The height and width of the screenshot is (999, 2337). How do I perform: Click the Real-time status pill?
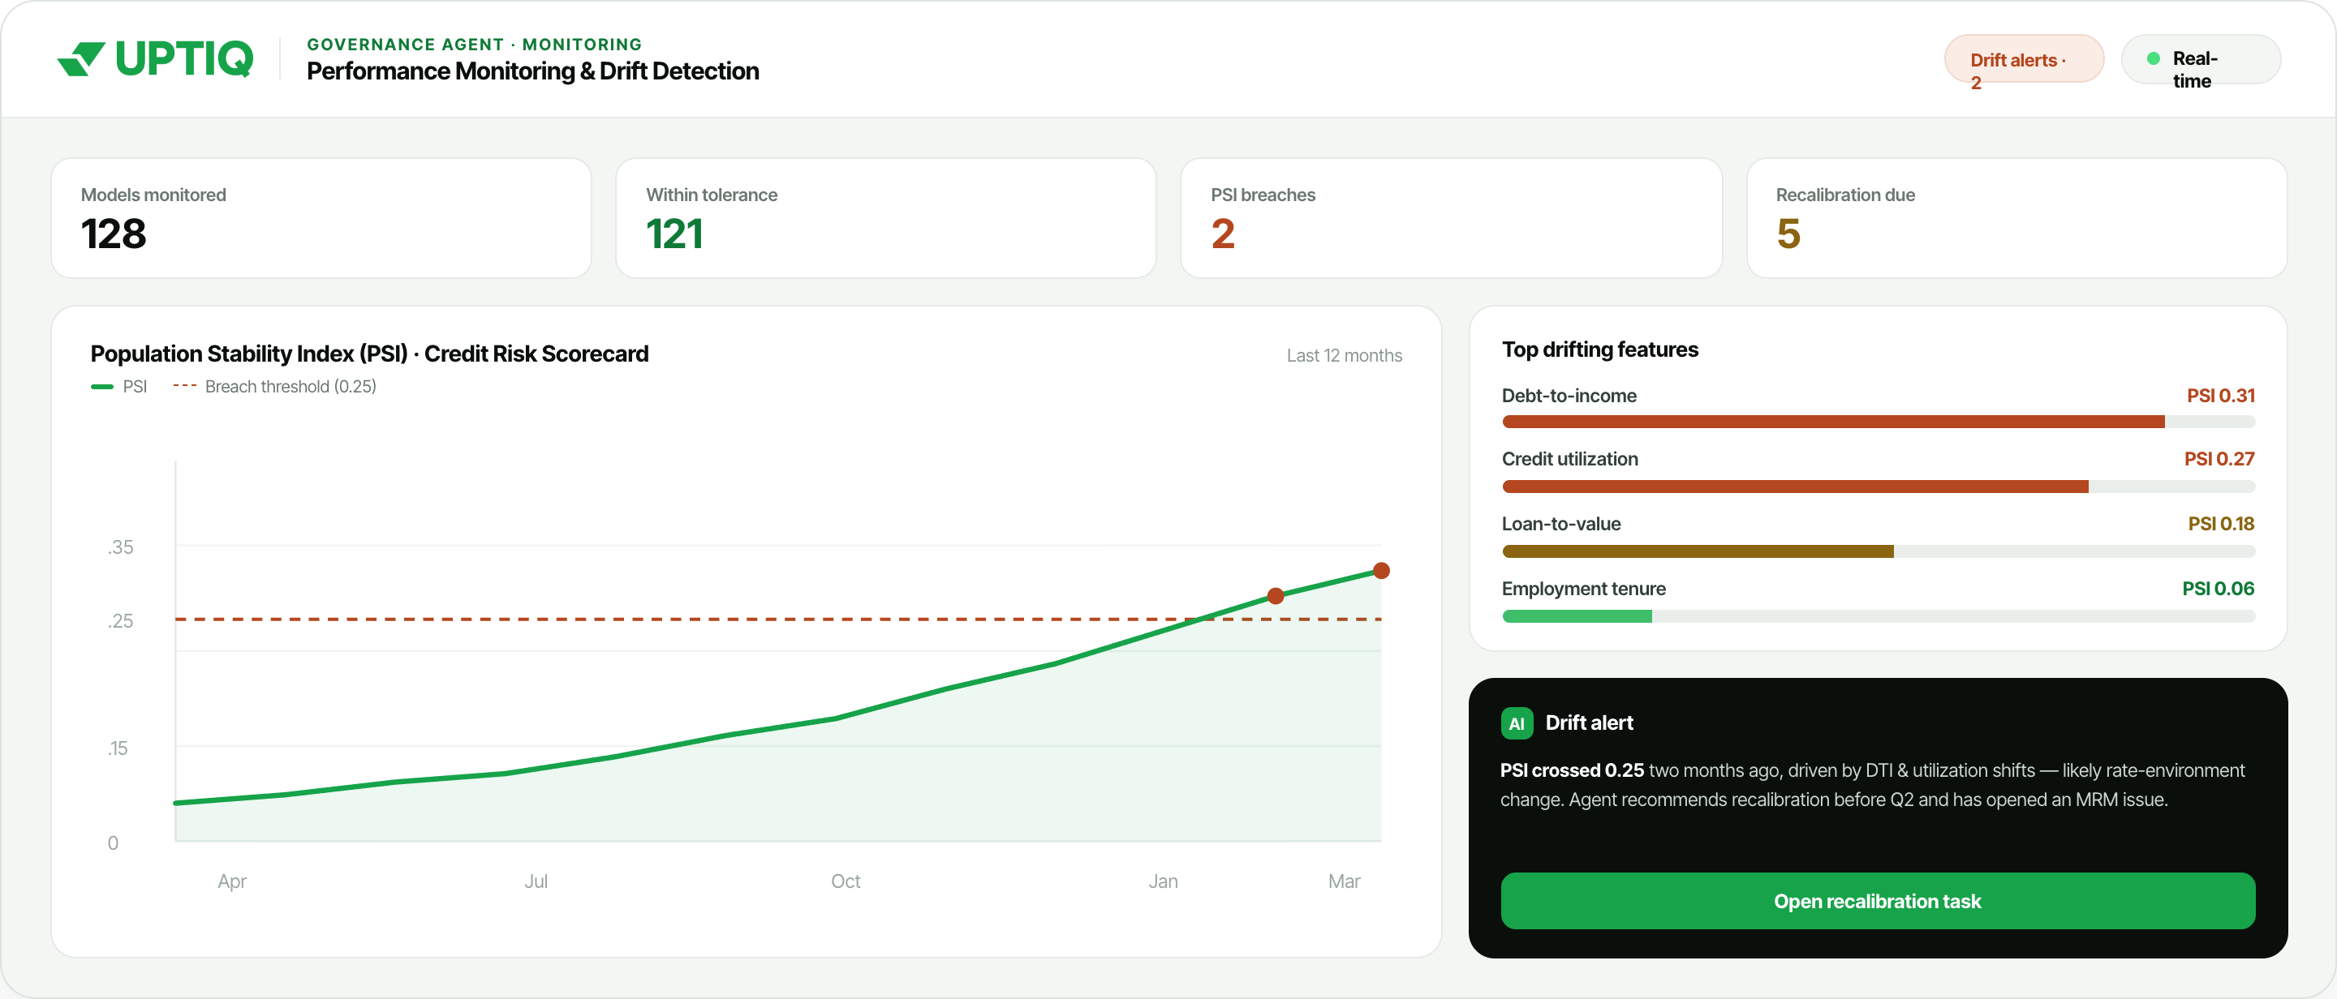pyautogui.click(x=2200, y=59)
